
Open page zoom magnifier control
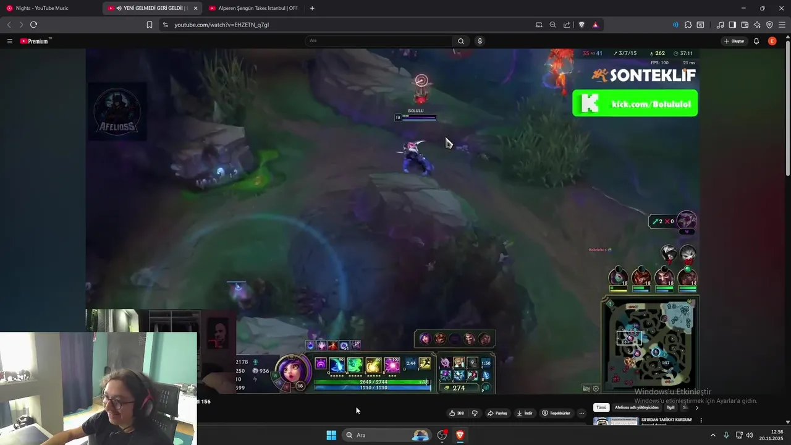click(552, 25)
